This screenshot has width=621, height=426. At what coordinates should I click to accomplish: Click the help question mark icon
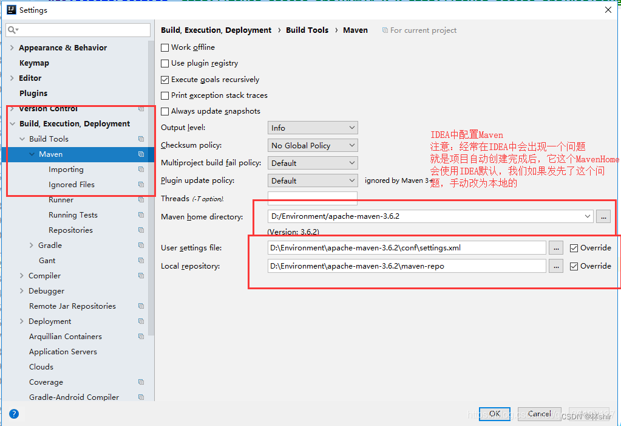pos(14,414)
